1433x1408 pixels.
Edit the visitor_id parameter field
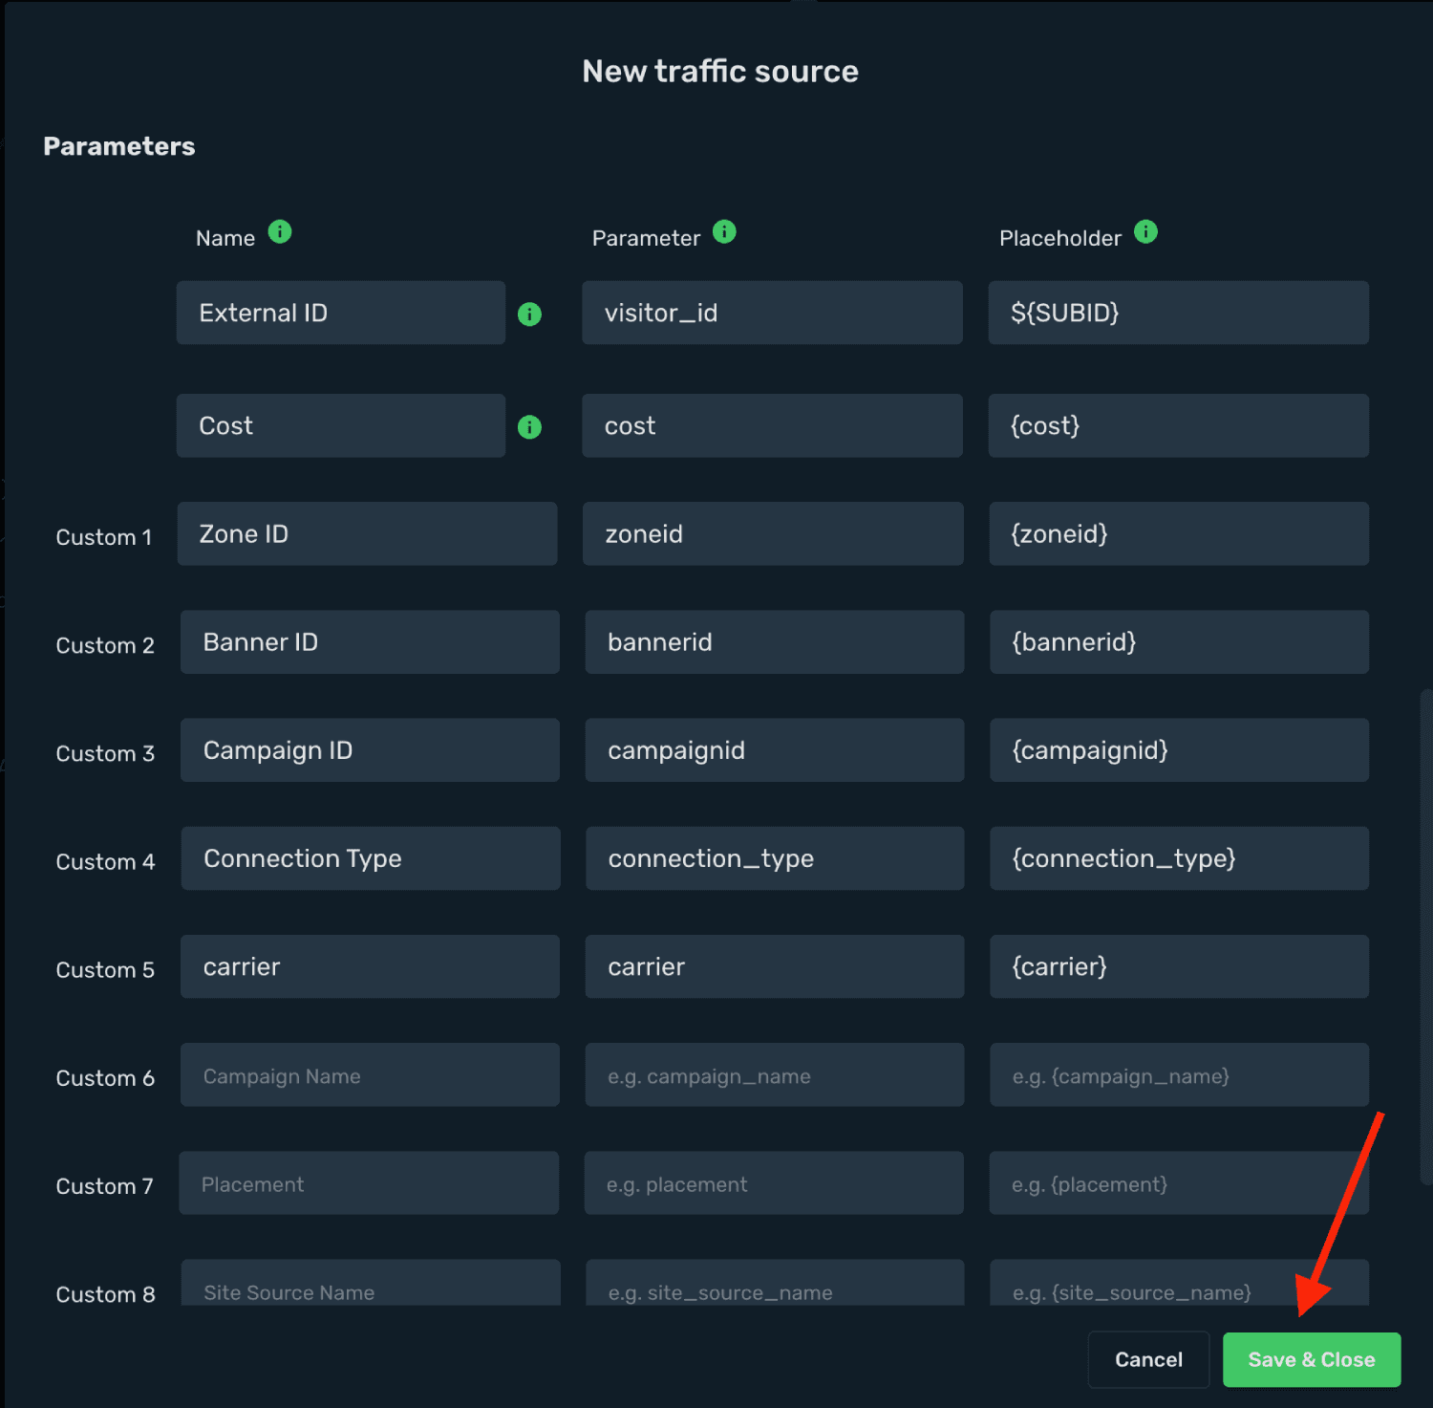[x=772, y=313]
